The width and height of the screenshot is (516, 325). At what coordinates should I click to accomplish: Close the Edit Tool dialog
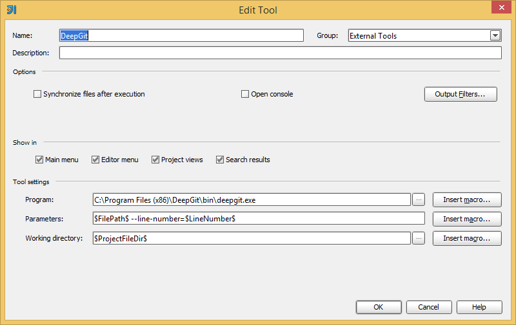click(499, 8)
